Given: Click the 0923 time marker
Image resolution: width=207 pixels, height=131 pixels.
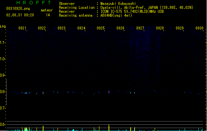Looking at the screenshot, I should point(62,28).
